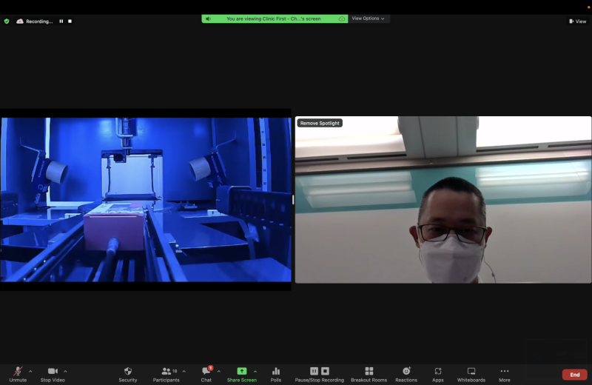Click the Recording cloud indicator
This screenshot has width=592, height=385.
34,21
